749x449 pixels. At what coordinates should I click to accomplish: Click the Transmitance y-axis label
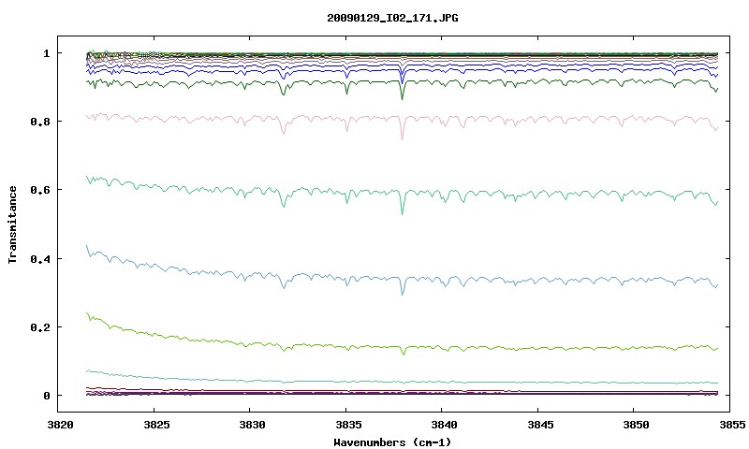pyautogui.click(x=12, y=224)
